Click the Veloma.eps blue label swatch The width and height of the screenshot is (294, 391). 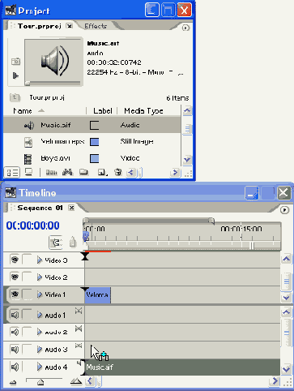point(94,142)
